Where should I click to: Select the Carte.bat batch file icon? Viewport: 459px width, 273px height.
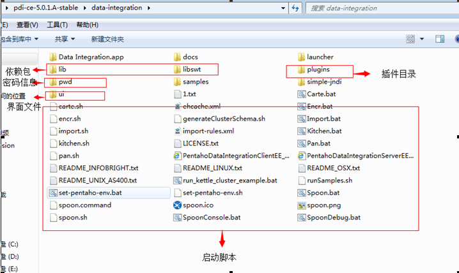pos(302,94)
